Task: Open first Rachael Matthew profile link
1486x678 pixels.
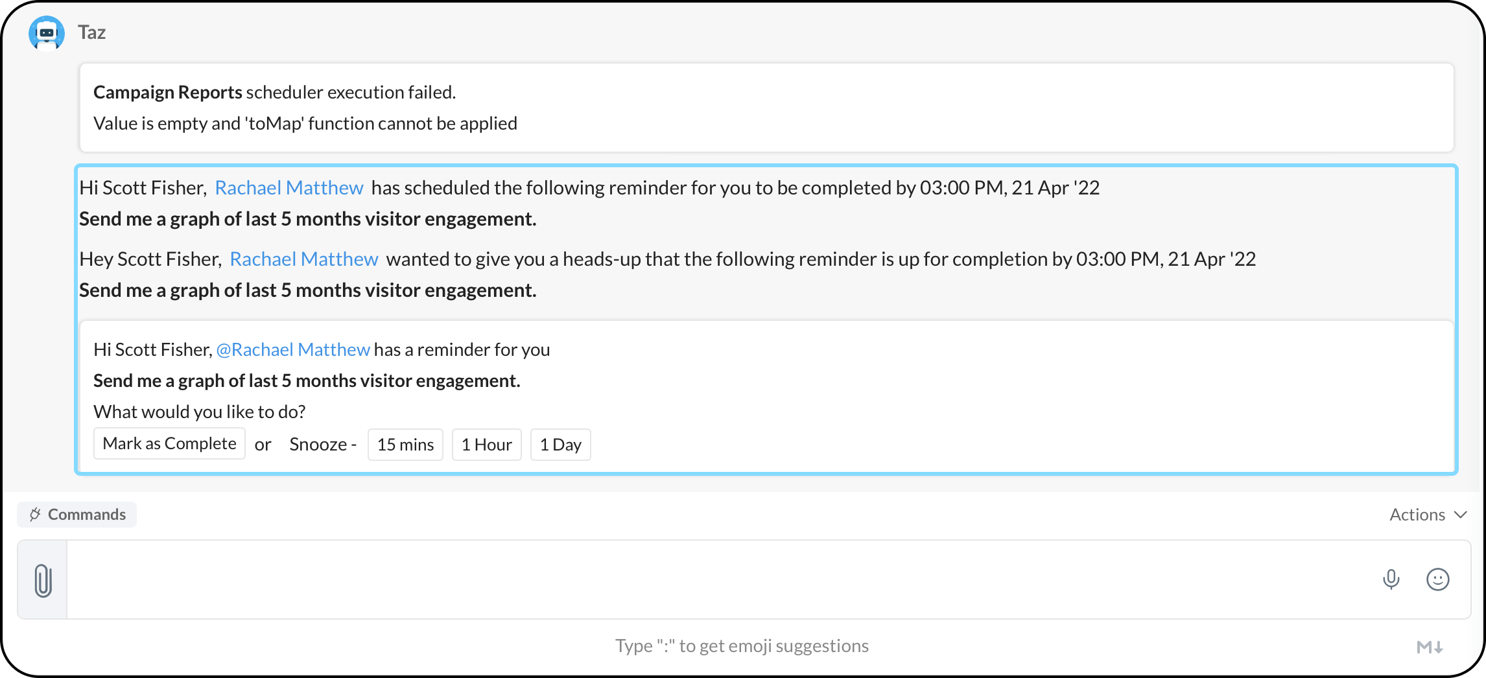Action: click(289, 188)
